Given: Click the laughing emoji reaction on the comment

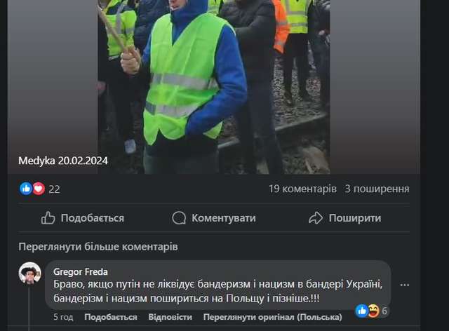Looking at the screenshot, I should click(x=373, y=311).
